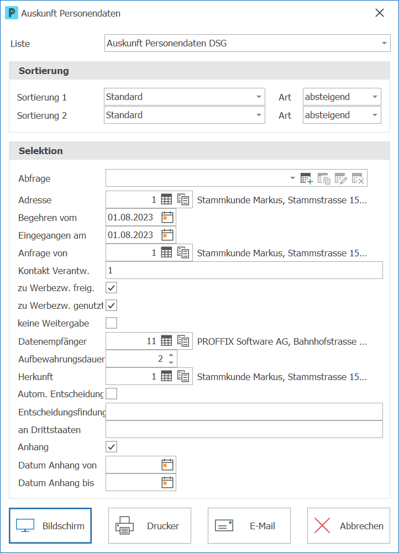Enable the Autom. Entscheidung checkbox
Image resolution: width=399 pixels, height=553 pixels.
[x=112, y=393]
